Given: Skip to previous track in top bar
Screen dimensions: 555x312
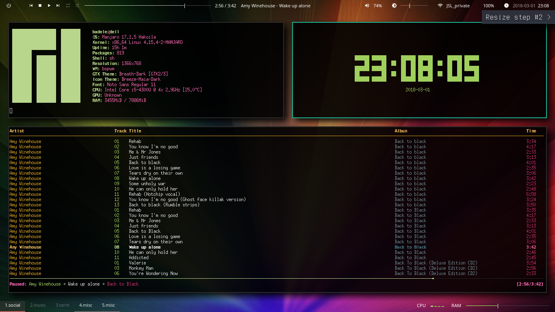Looking at the screenshot, I should tap(31, 6).
